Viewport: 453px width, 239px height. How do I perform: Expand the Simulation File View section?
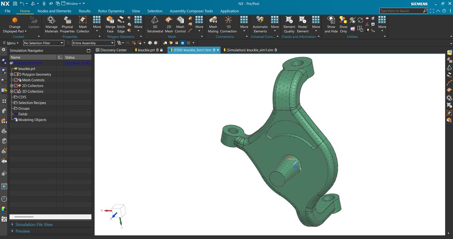(x=34, y=225)
